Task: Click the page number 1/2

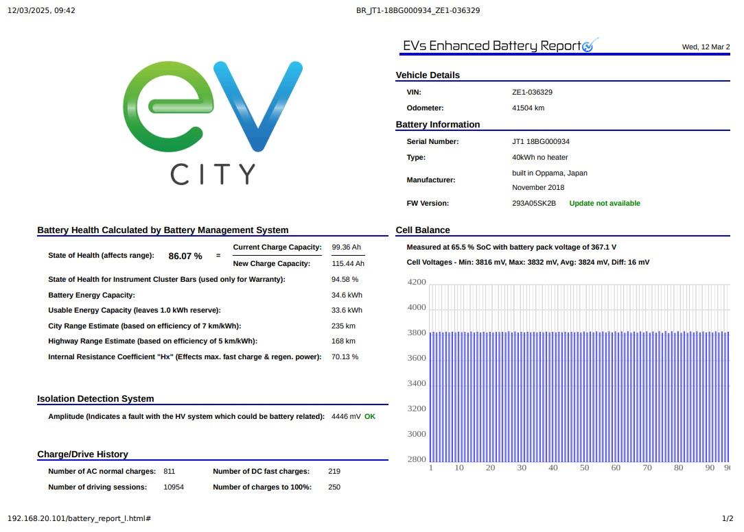Action: pos(728,519)
